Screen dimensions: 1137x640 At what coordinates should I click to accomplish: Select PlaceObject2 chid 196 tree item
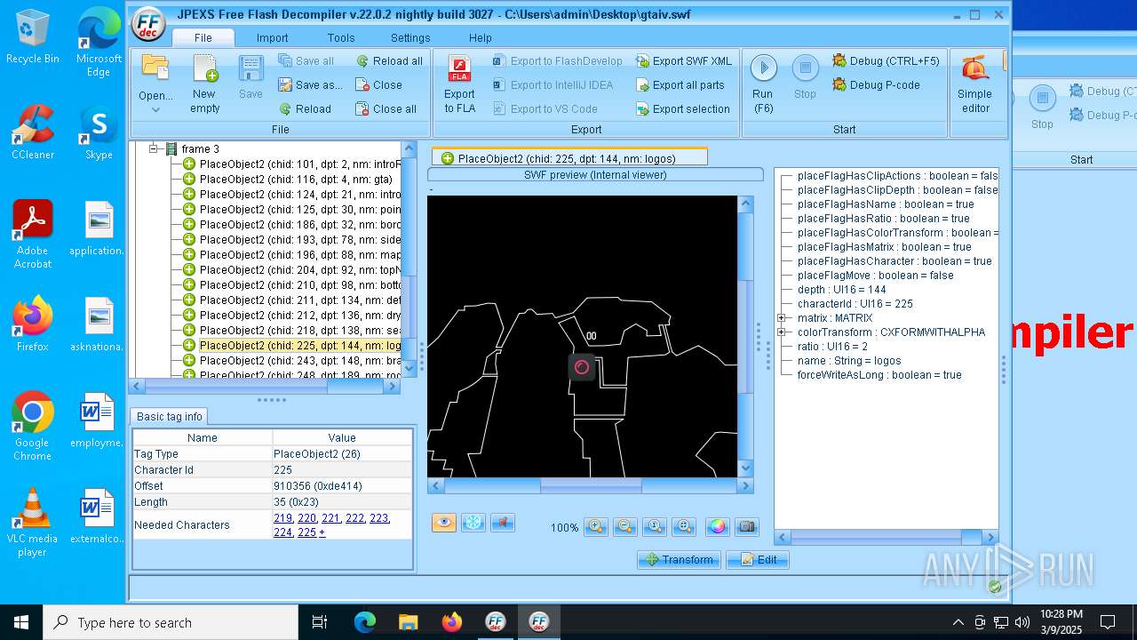point(292,255)
